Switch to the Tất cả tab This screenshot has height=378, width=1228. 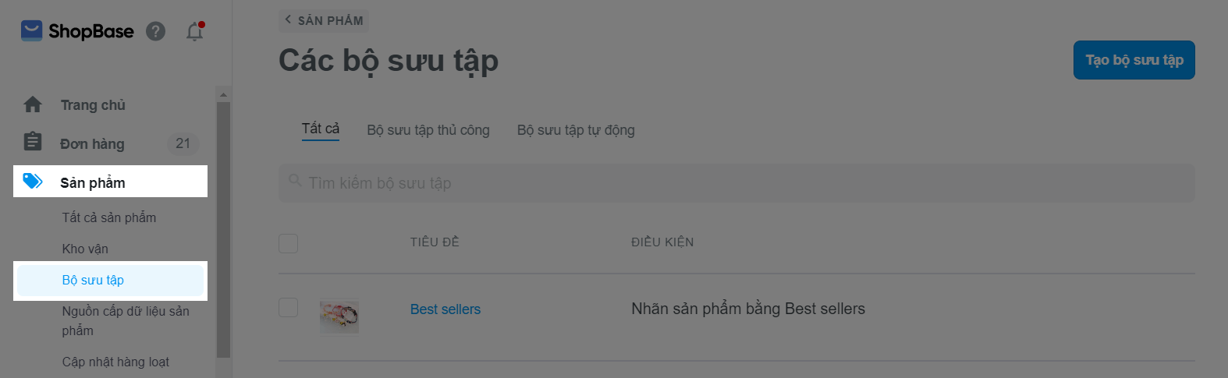(321, 129)
